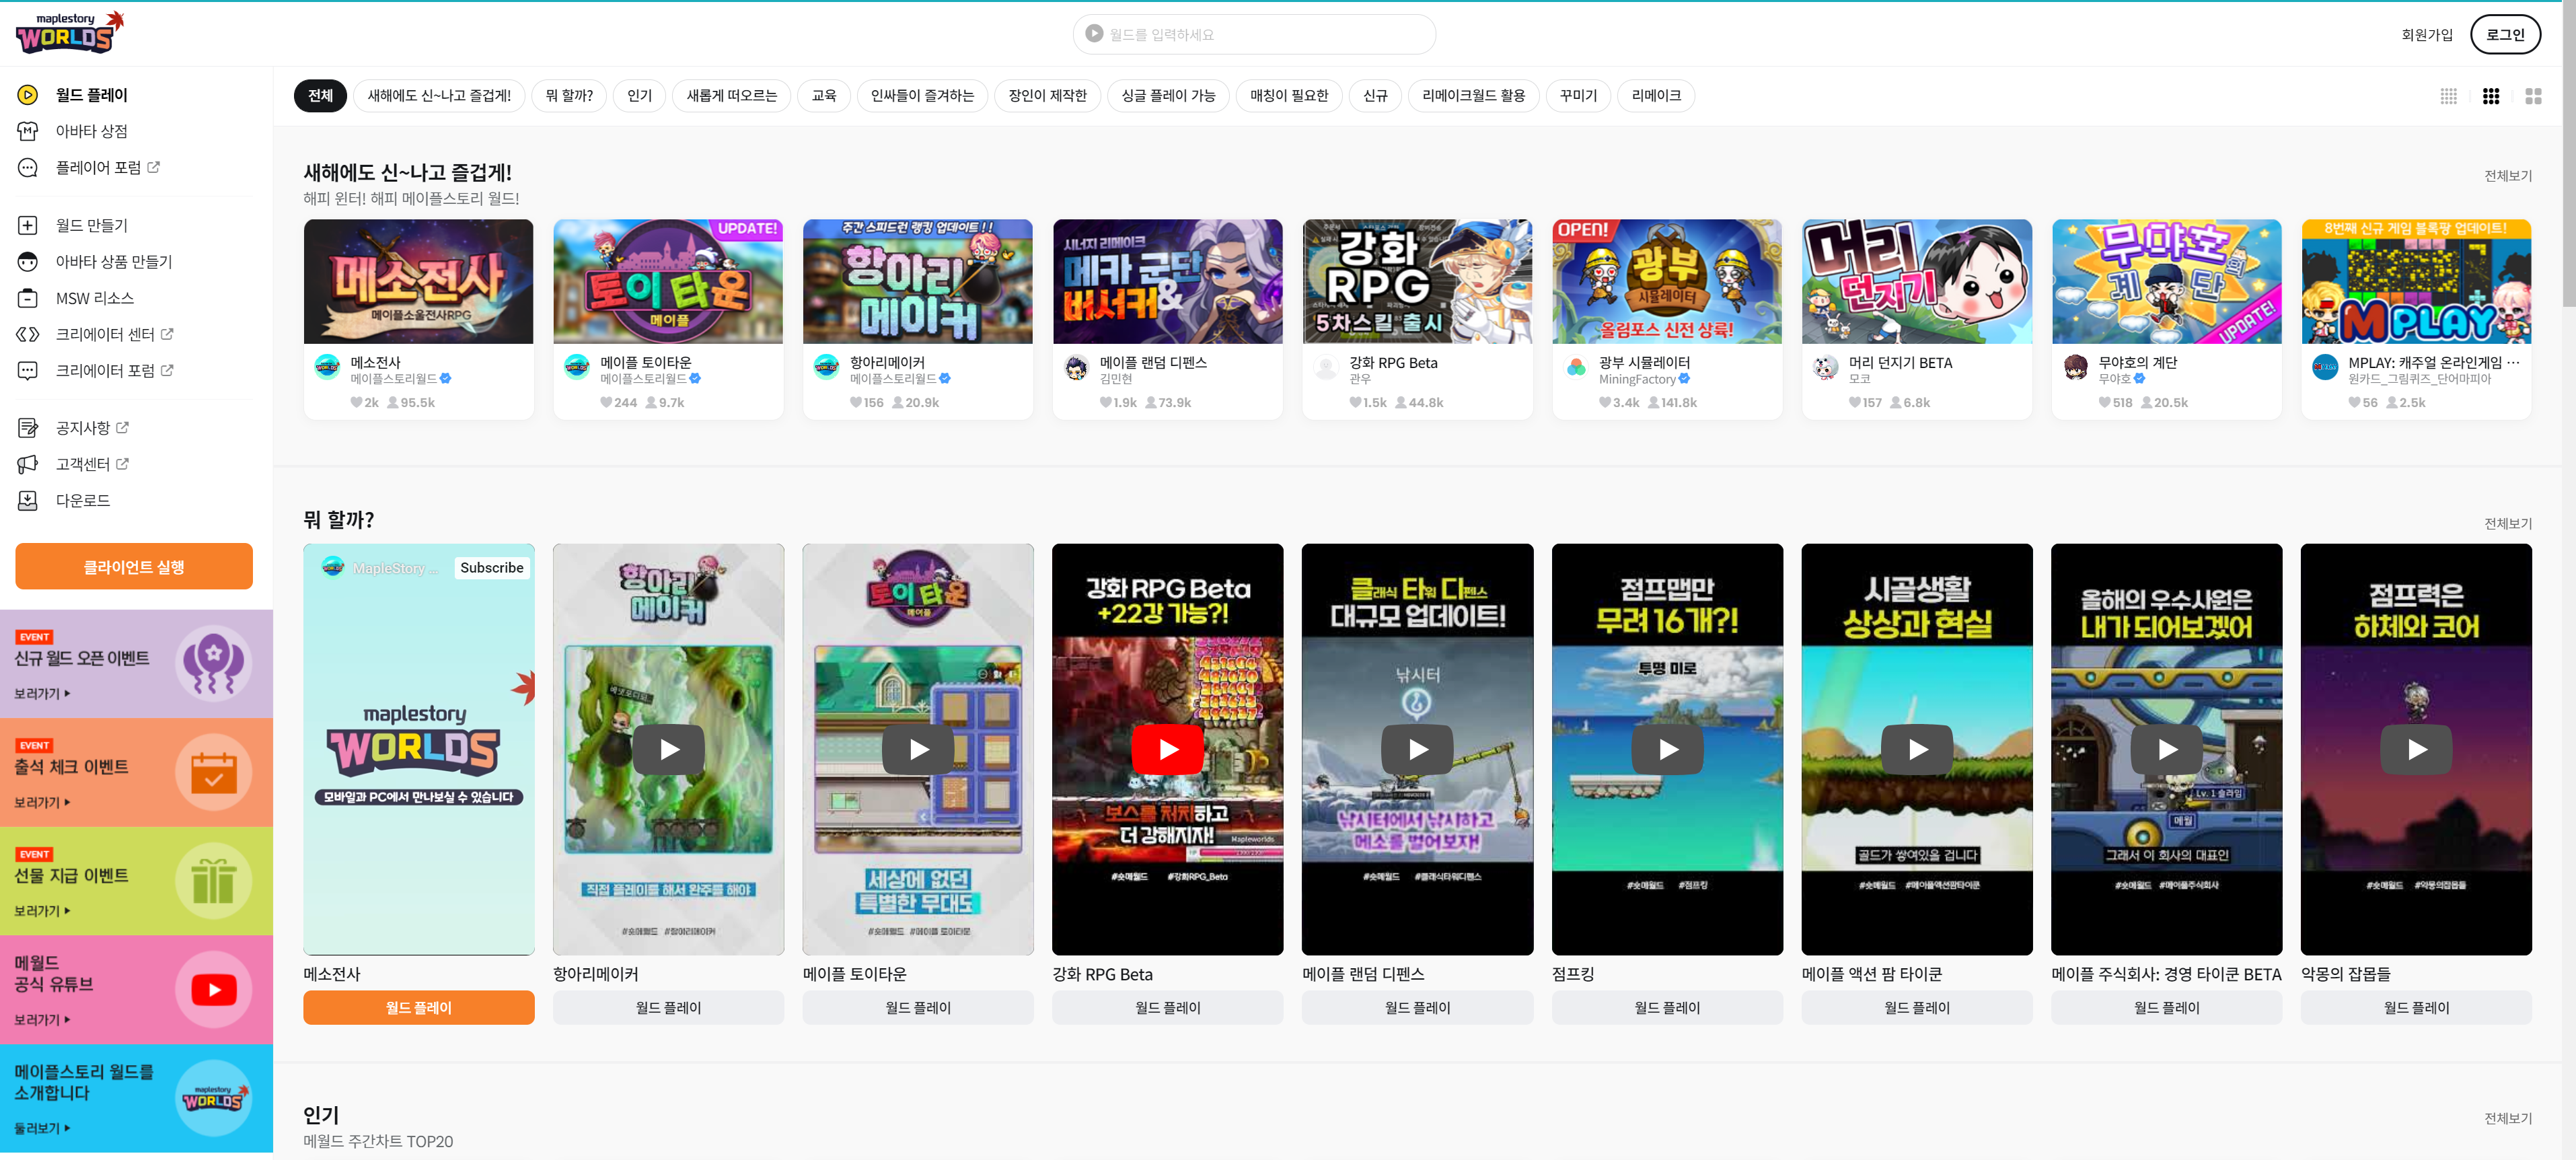Open MSW 리소스 from the sidebar
This screenshot has height=1160, width=2576.
pyautogui.click(x=94, y=298)
